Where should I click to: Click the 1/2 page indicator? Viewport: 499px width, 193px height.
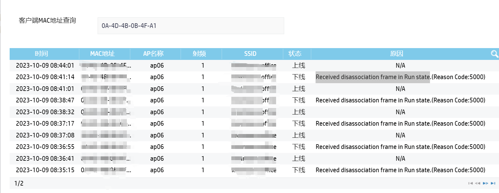point(19,183)
